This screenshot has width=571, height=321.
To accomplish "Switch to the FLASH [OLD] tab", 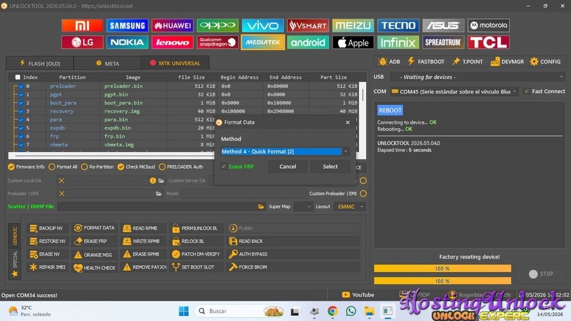I will (x=40, y=64).
